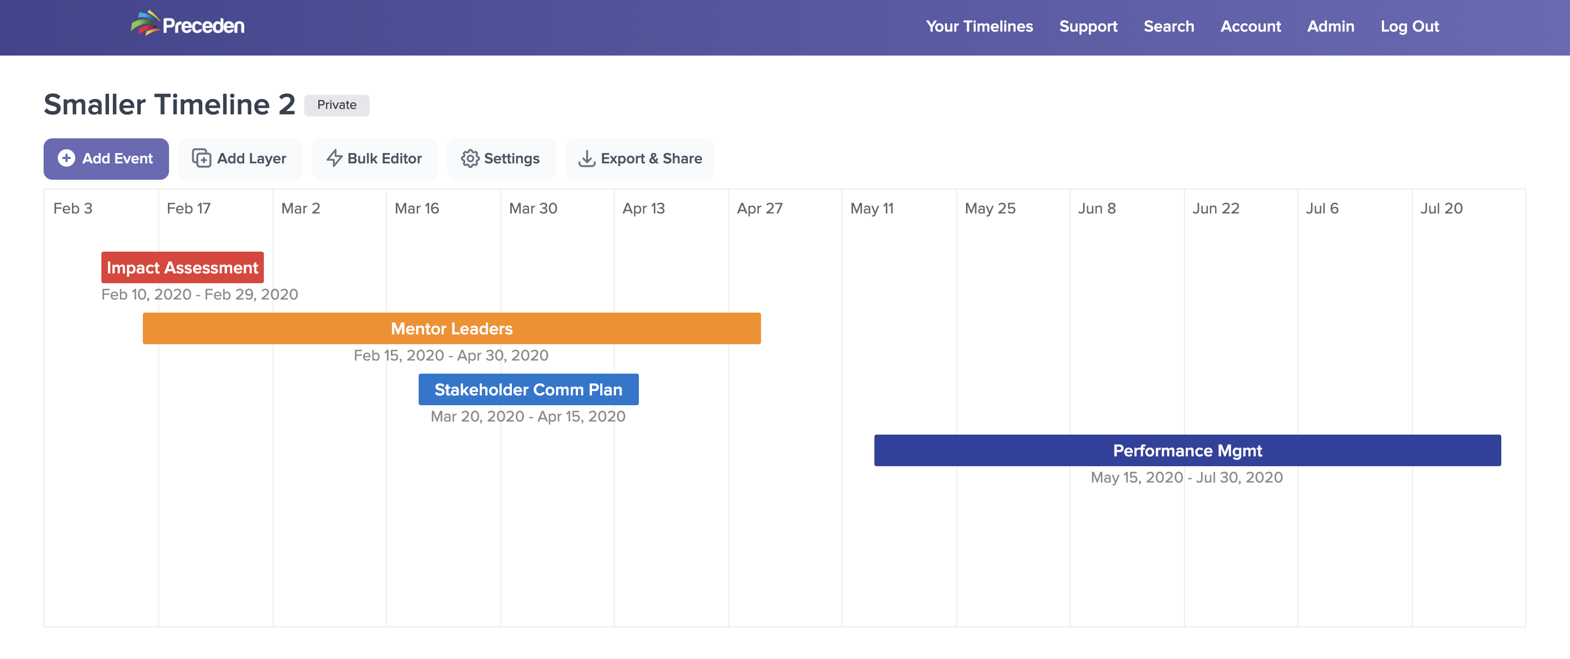This screenshot has width=1570, height=659.
Task: Open the Admin link
Action: click(x=1331, y=26)
